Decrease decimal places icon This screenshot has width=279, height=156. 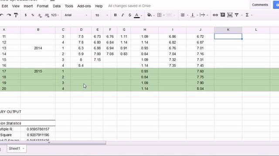[x=40, y=16]
